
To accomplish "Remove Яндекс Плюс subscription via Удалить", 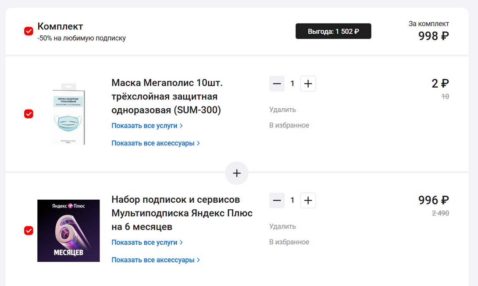I will (282, 226).
